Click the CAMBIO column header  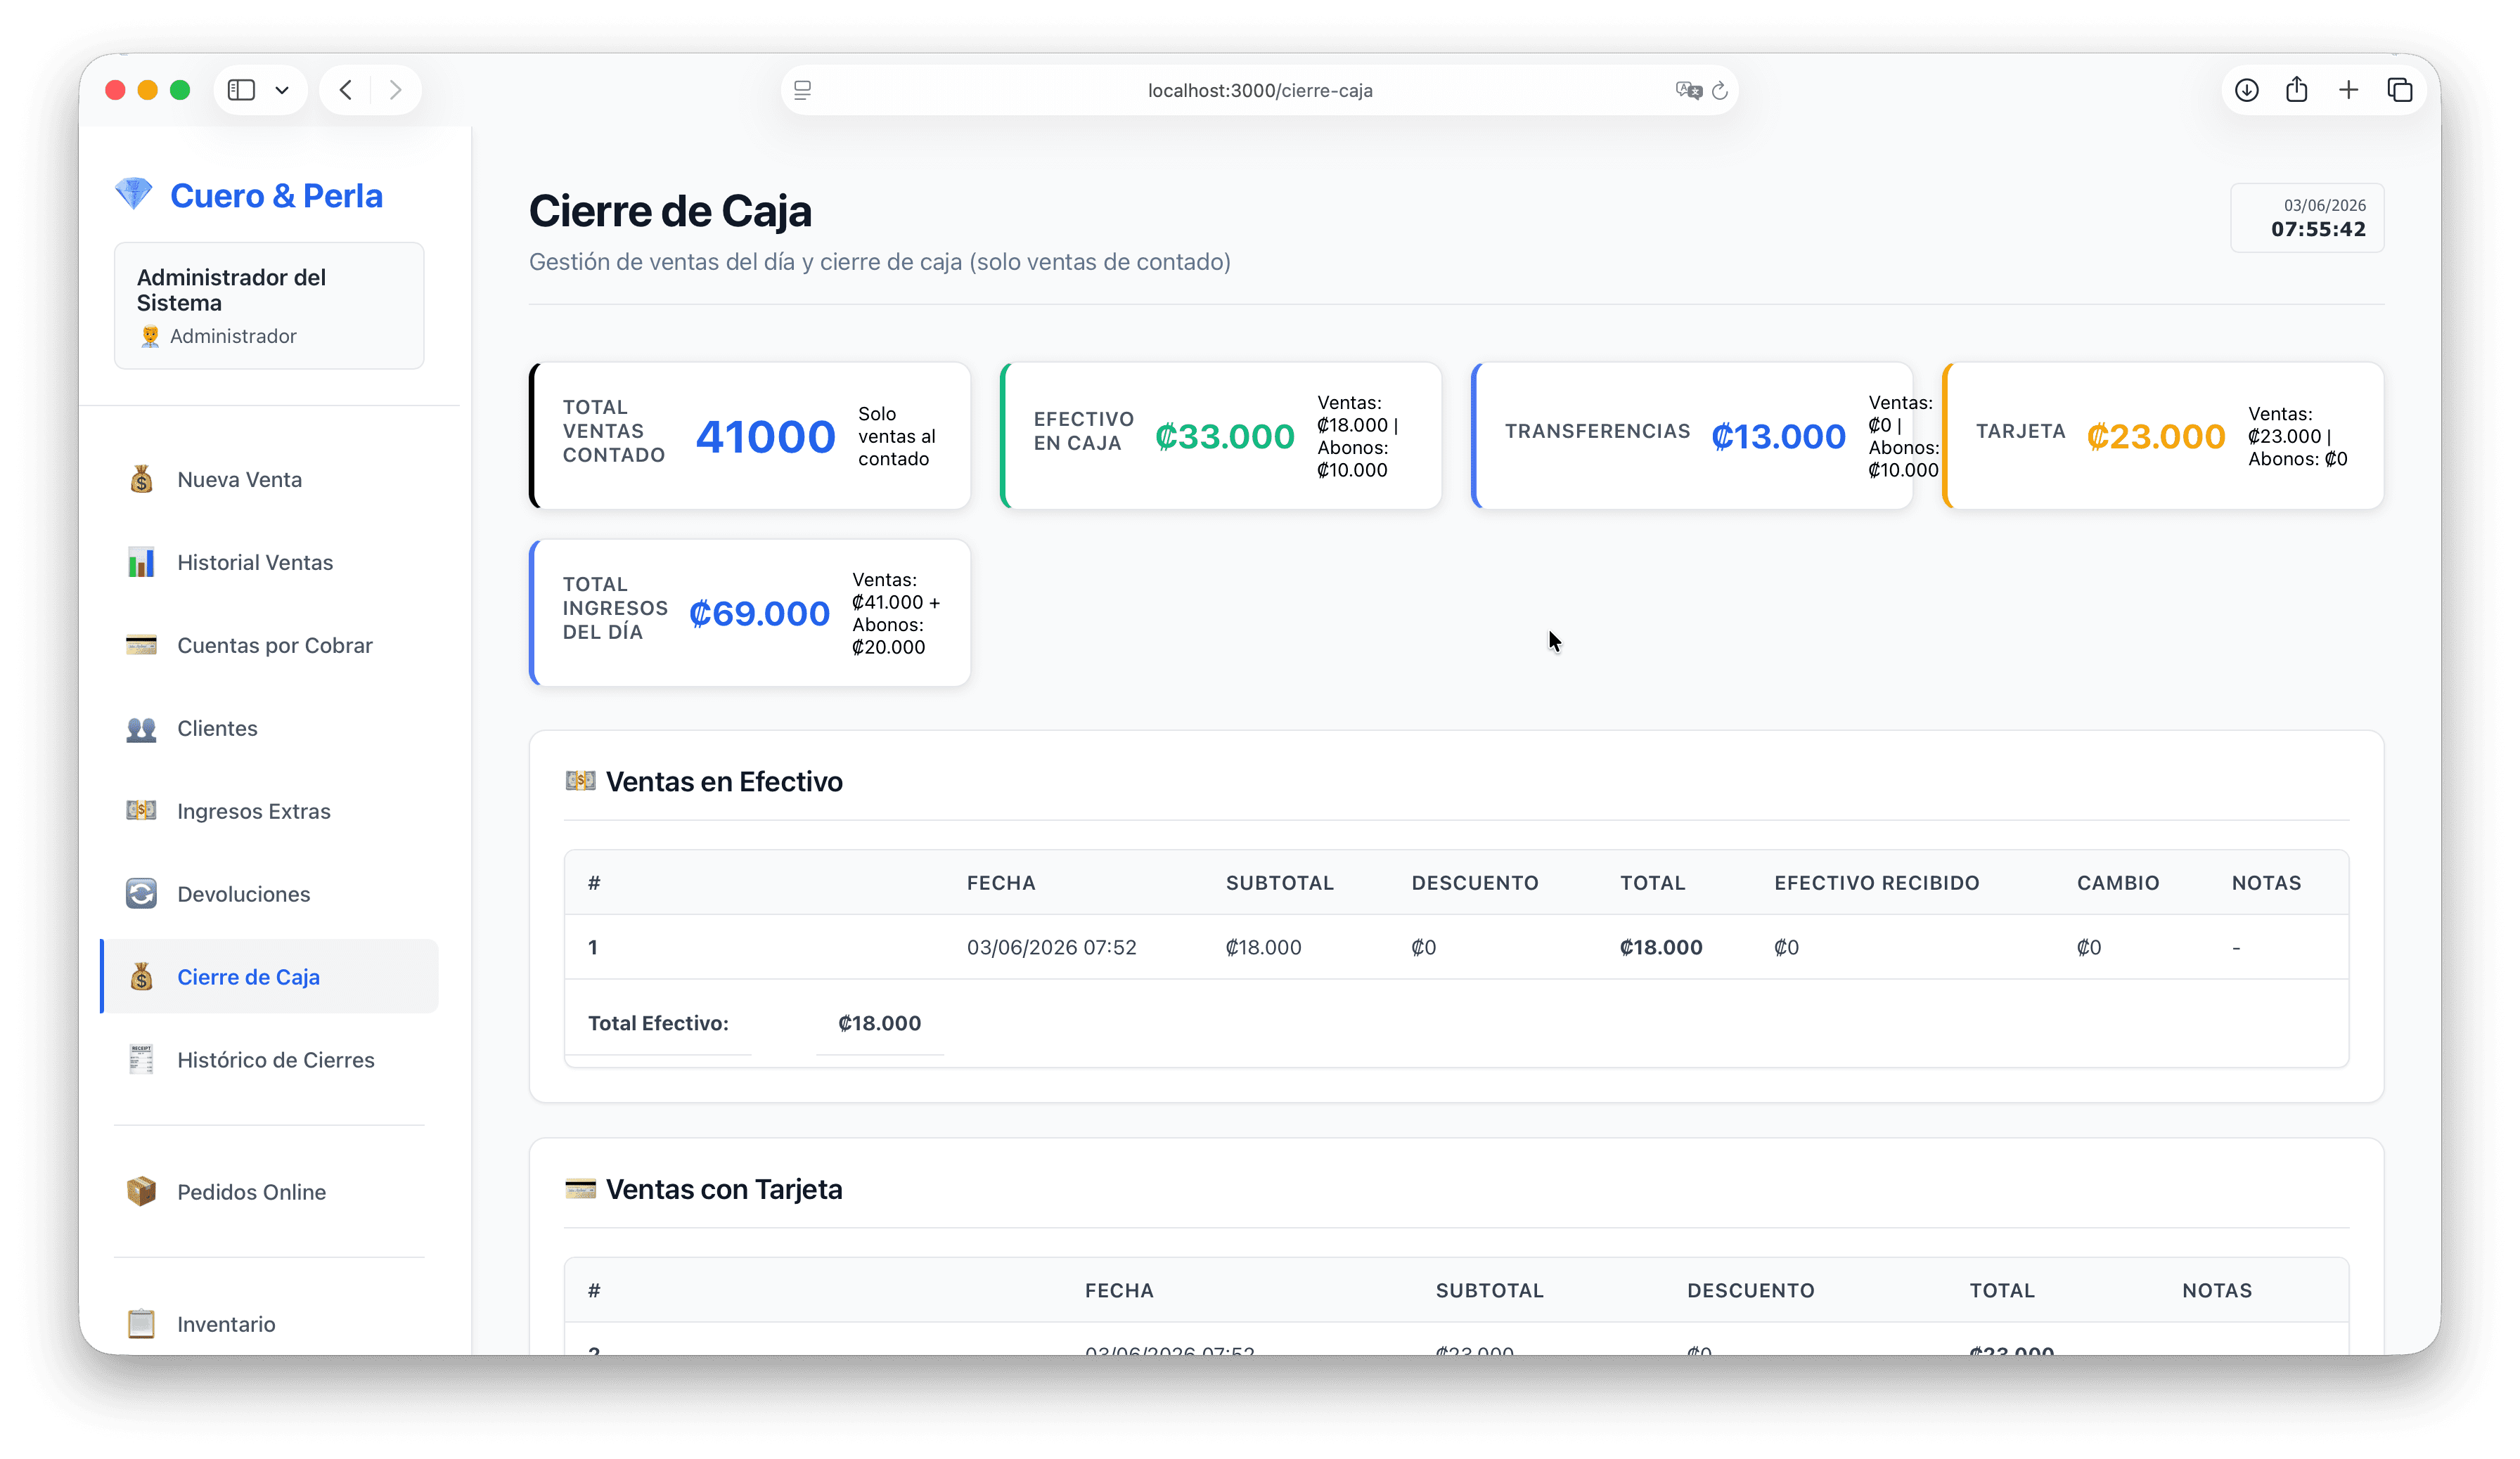tap(2118, 883)
